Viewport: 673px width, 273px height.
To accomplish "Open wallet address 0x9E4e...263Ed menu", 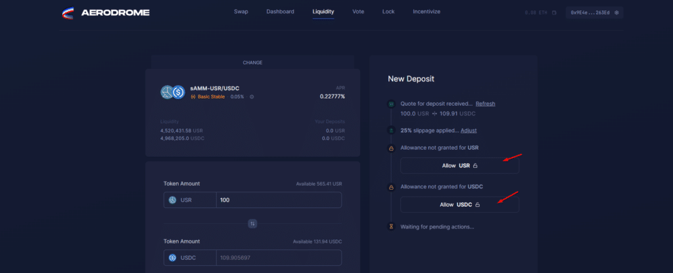I will 594,12.
